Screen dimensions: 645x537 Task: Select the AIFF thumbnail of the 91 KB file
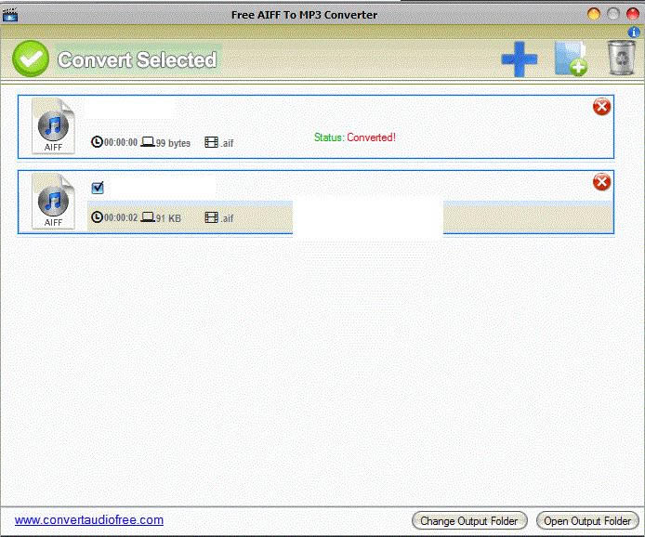[53, 201]
